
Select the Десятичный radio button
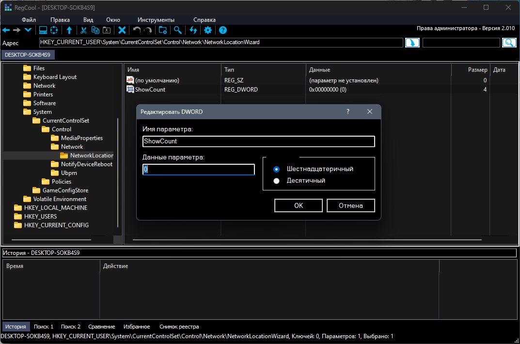277,181
